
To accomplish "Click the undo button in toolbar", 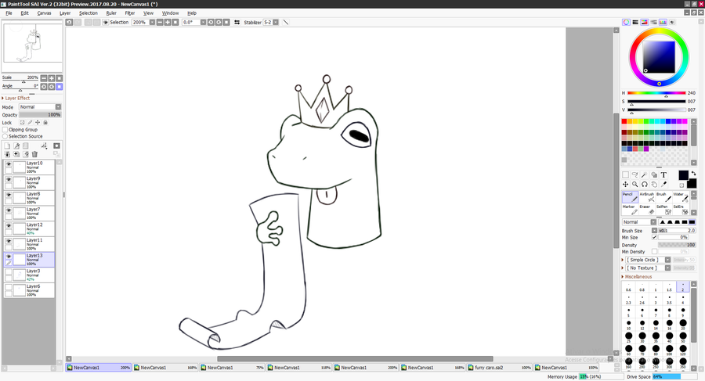I will click(x=69, y=22).
